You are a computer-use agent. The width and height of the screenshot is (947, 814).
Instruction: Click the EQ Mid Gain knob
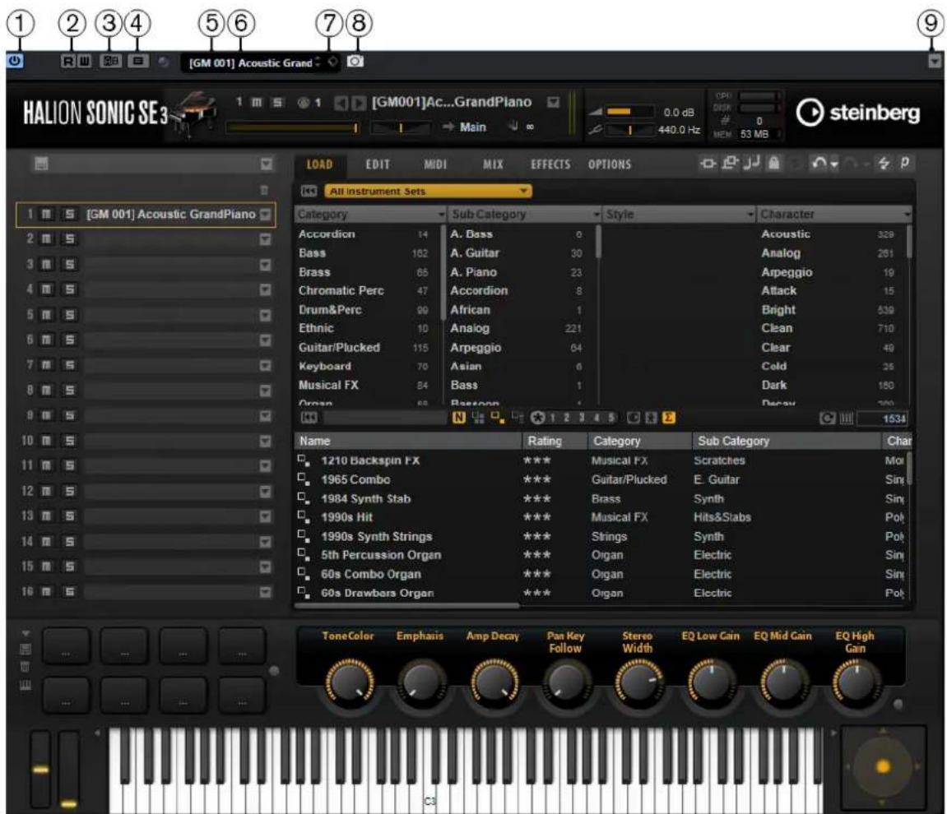[x=783, y=682]
